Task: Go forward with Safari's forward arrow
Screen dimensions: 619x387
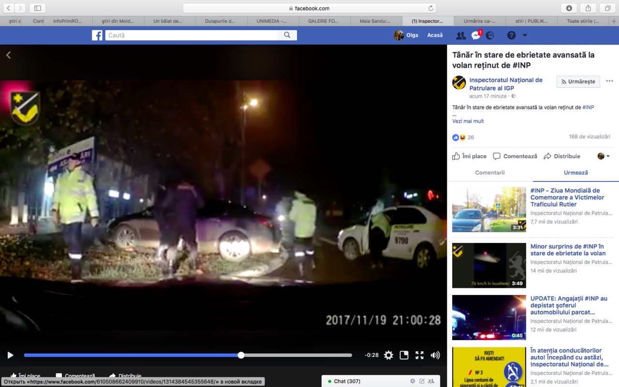Action: click(20, 8)
